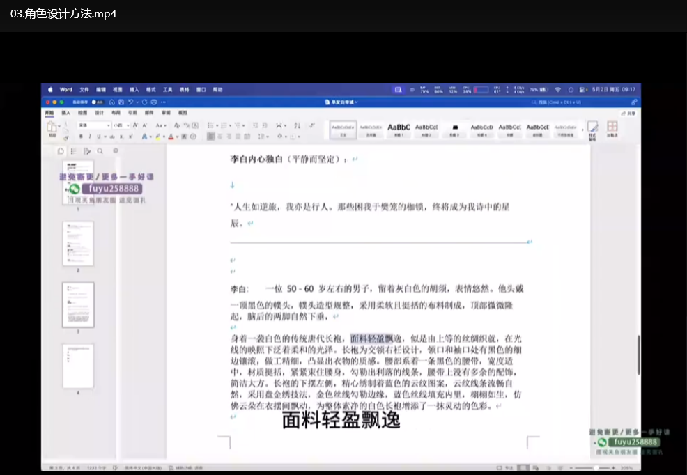
Task: Switch to the 插入 ribbon tab
Action: coord(66,113)
